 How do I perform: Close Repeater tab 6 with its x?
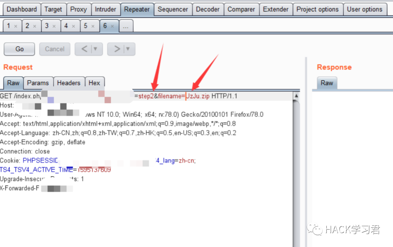pos(112,26)
